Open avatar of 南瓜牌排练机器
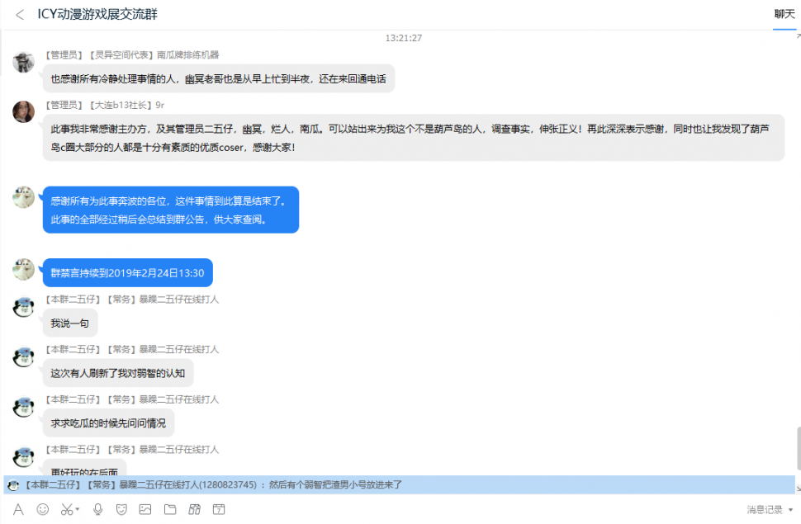 23,62
